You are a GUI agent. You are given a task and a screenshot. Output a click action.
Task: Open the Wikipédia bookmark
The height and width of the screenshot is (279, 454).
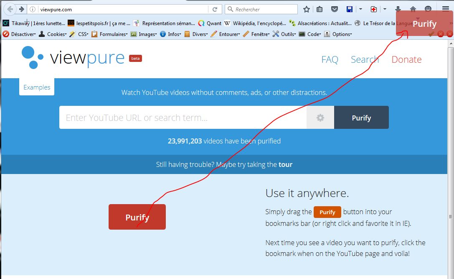tap(255, 23)
